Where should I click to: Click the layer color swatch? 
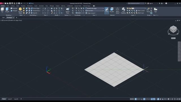coord(133,8)
